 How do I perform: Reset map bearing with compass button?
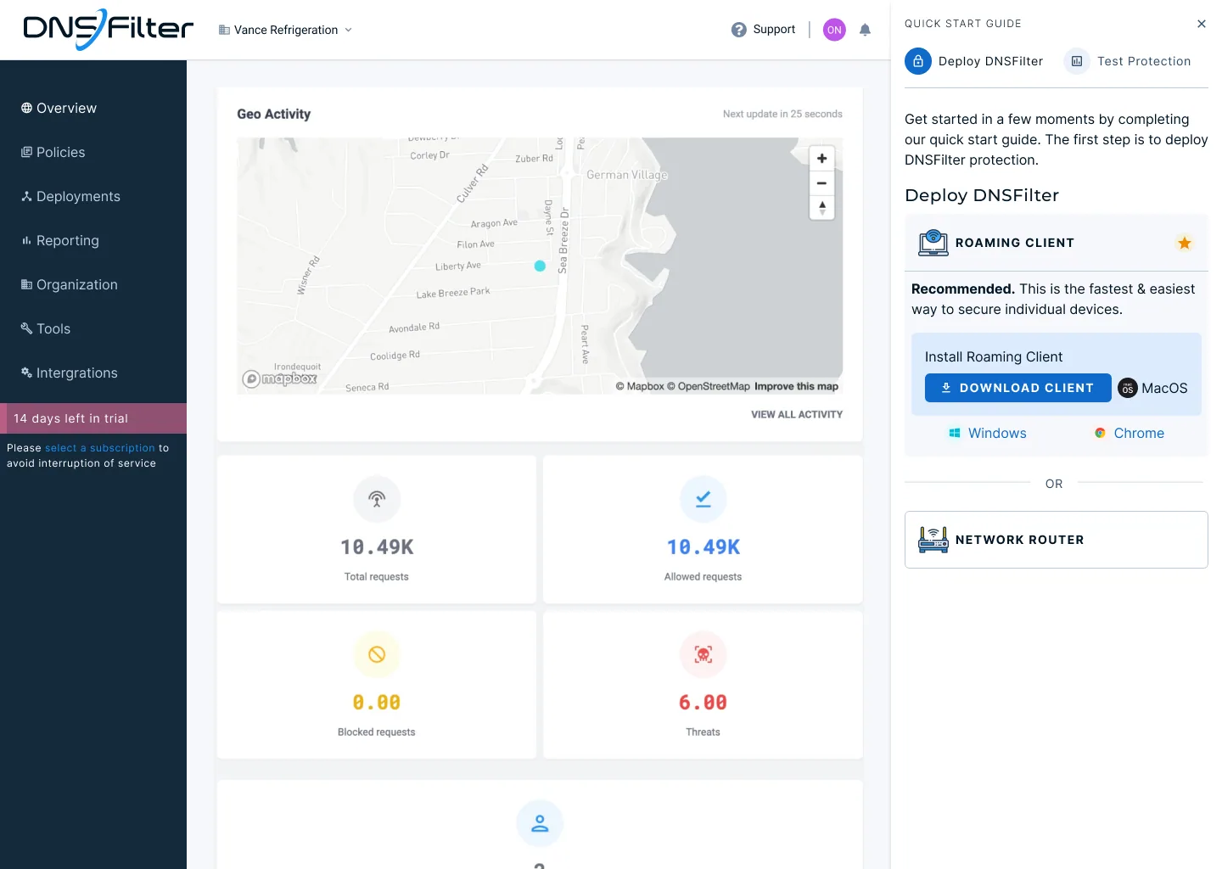(821, 207)
